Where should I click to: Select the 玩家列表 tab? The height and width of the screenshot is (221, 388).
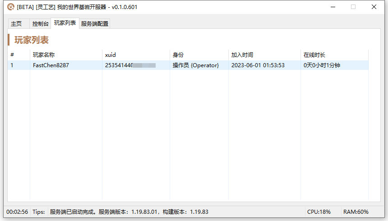[65, 23]
